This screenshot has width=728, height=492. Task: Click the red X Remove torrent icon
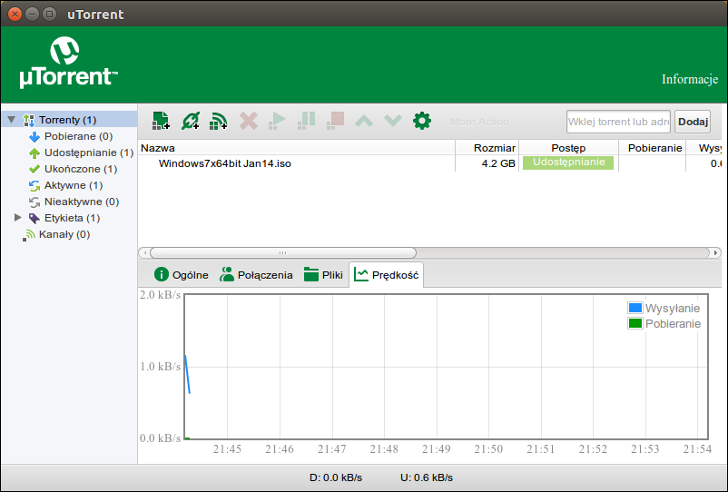(249, 121)
